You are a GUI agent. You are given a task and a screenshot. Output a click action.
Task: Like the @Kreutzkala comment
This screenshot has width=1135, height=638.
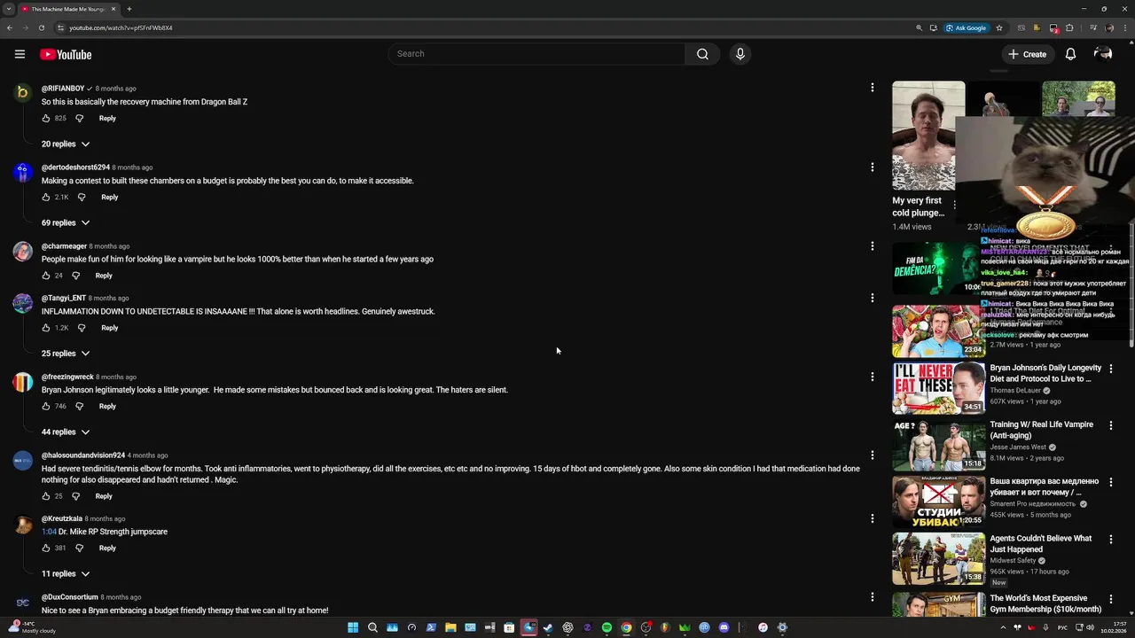click(46, 548)
